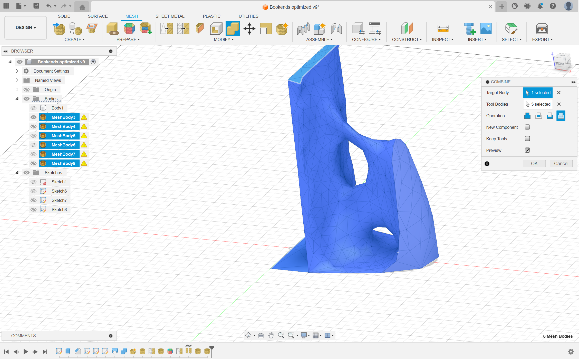Open the INSPECT dropdown menu
Viewport: 579px width, 359px height.
coord(442,39)
